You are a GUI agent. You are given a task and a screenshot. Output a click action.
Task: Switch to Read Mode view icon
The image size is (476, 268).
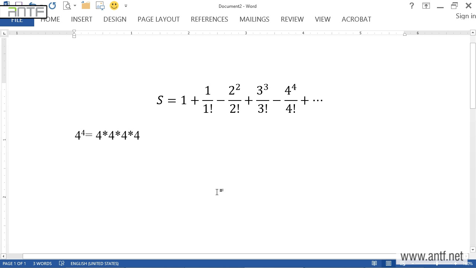tap(374, 264)
